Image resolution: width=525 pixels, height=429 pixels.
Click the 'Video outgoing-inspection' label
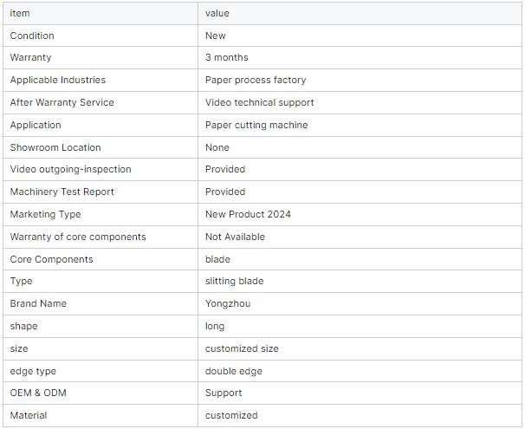click(x=71, y=170)
